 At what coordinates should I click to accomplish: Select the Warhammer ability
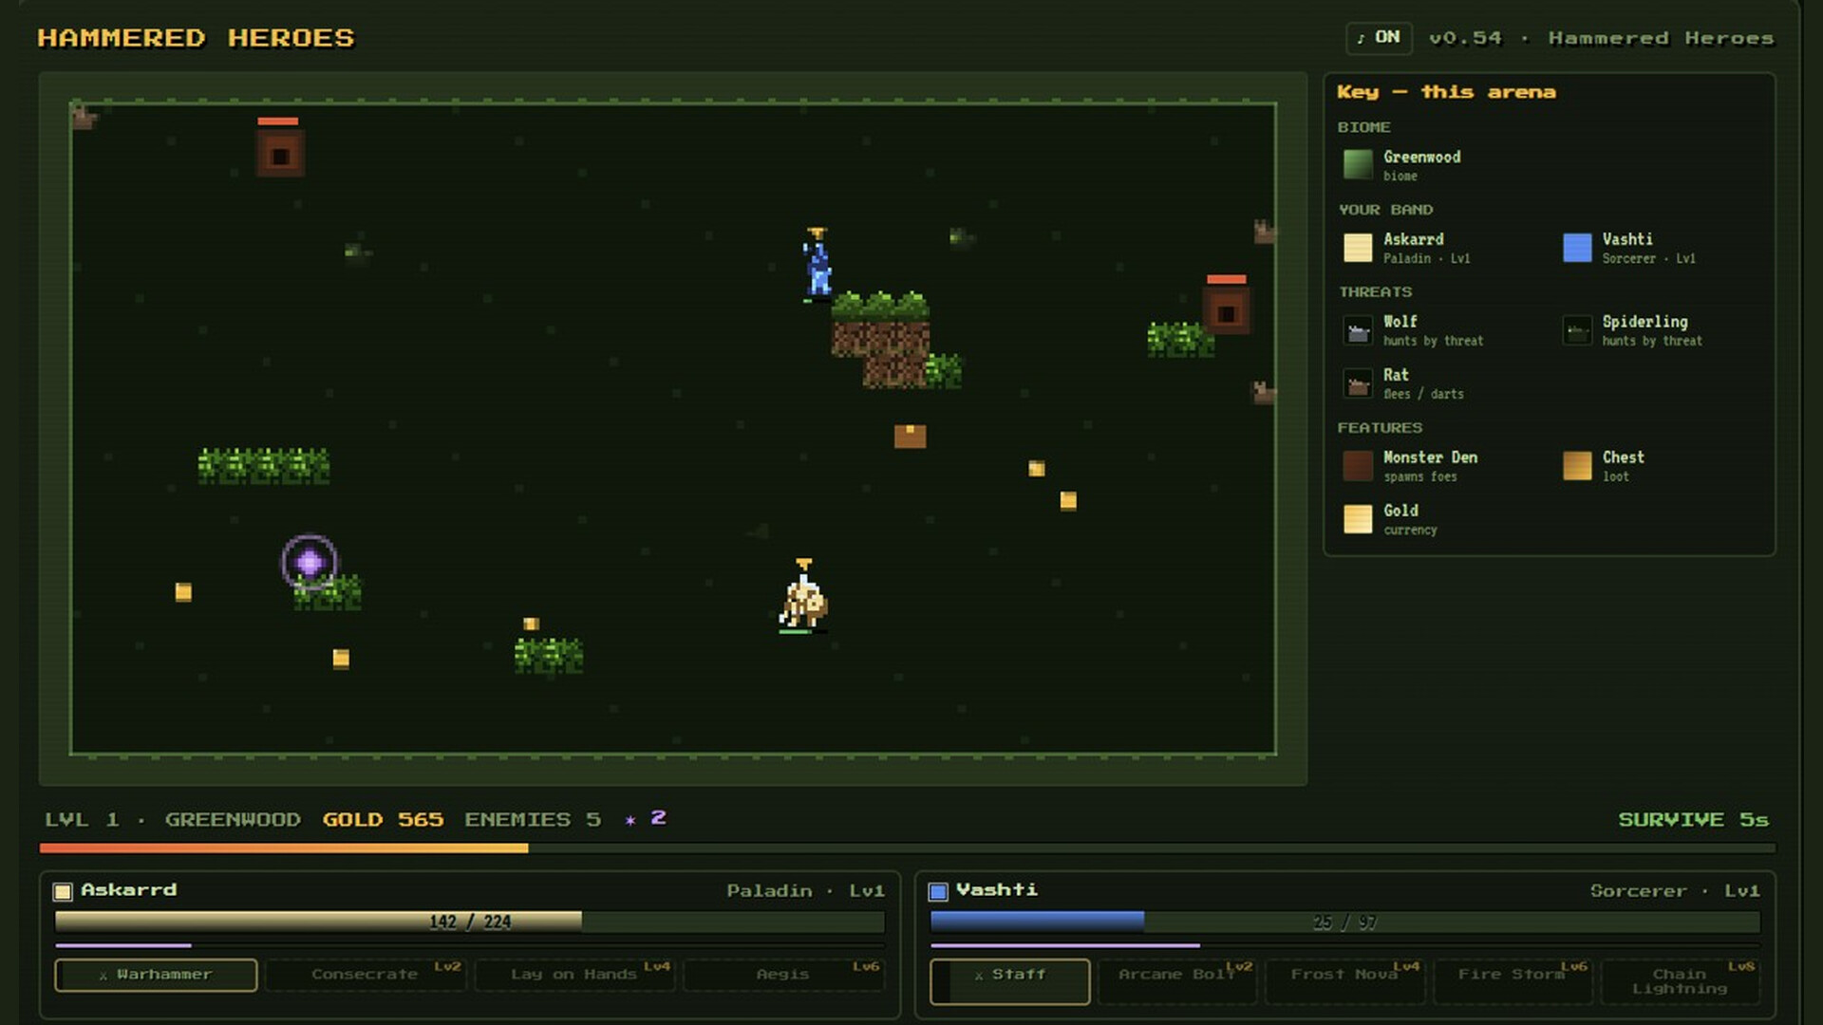(156, 975)
